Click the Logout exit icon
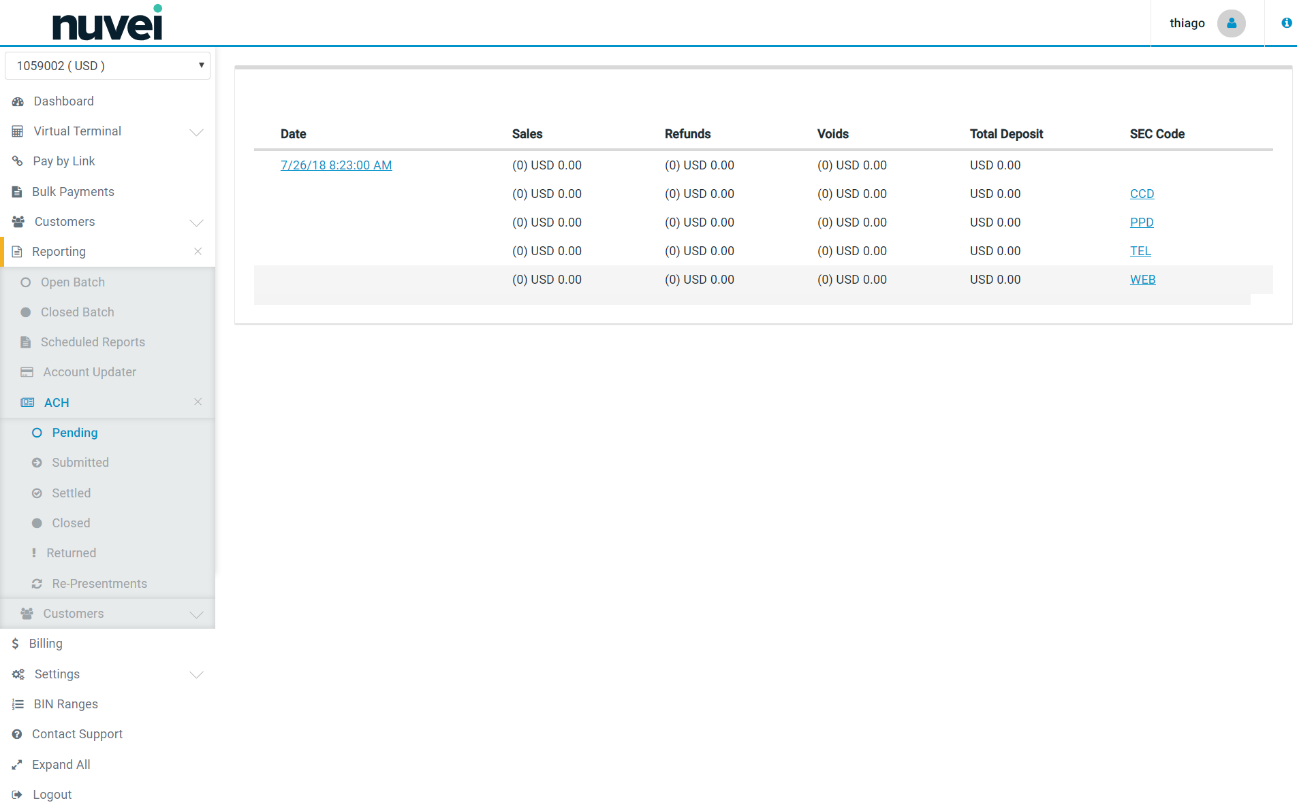This screenshot has height=809, width=1297. coord(17,795)
